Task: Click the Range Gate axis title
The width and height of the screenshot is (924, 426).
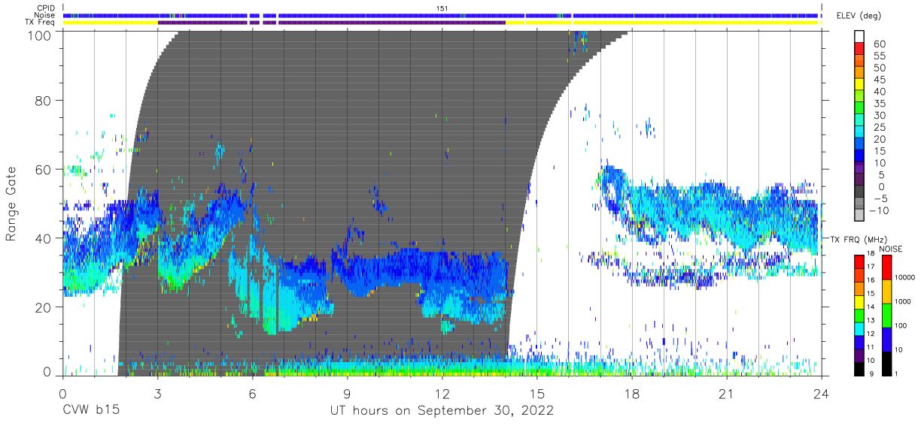Action: pos(11,204)
